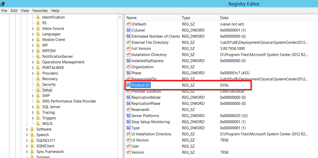The width and height of the screenshot is (318, 158).
Task: Select the Speech key in the tree
Action: [x=43, y=135]
